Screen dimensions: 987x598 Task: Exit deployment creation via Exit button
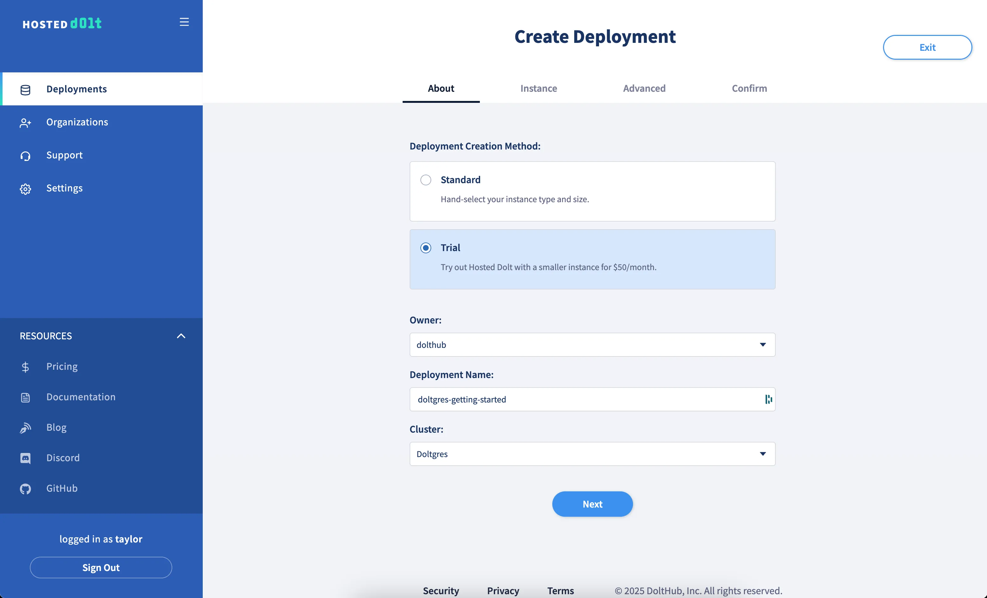click(x=927, y=47)
